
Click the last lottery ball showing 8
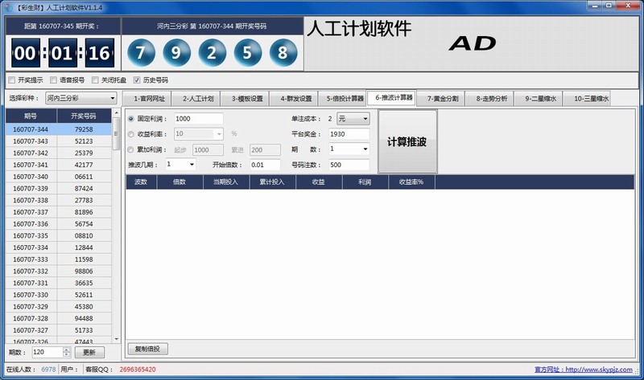(282, 54)
